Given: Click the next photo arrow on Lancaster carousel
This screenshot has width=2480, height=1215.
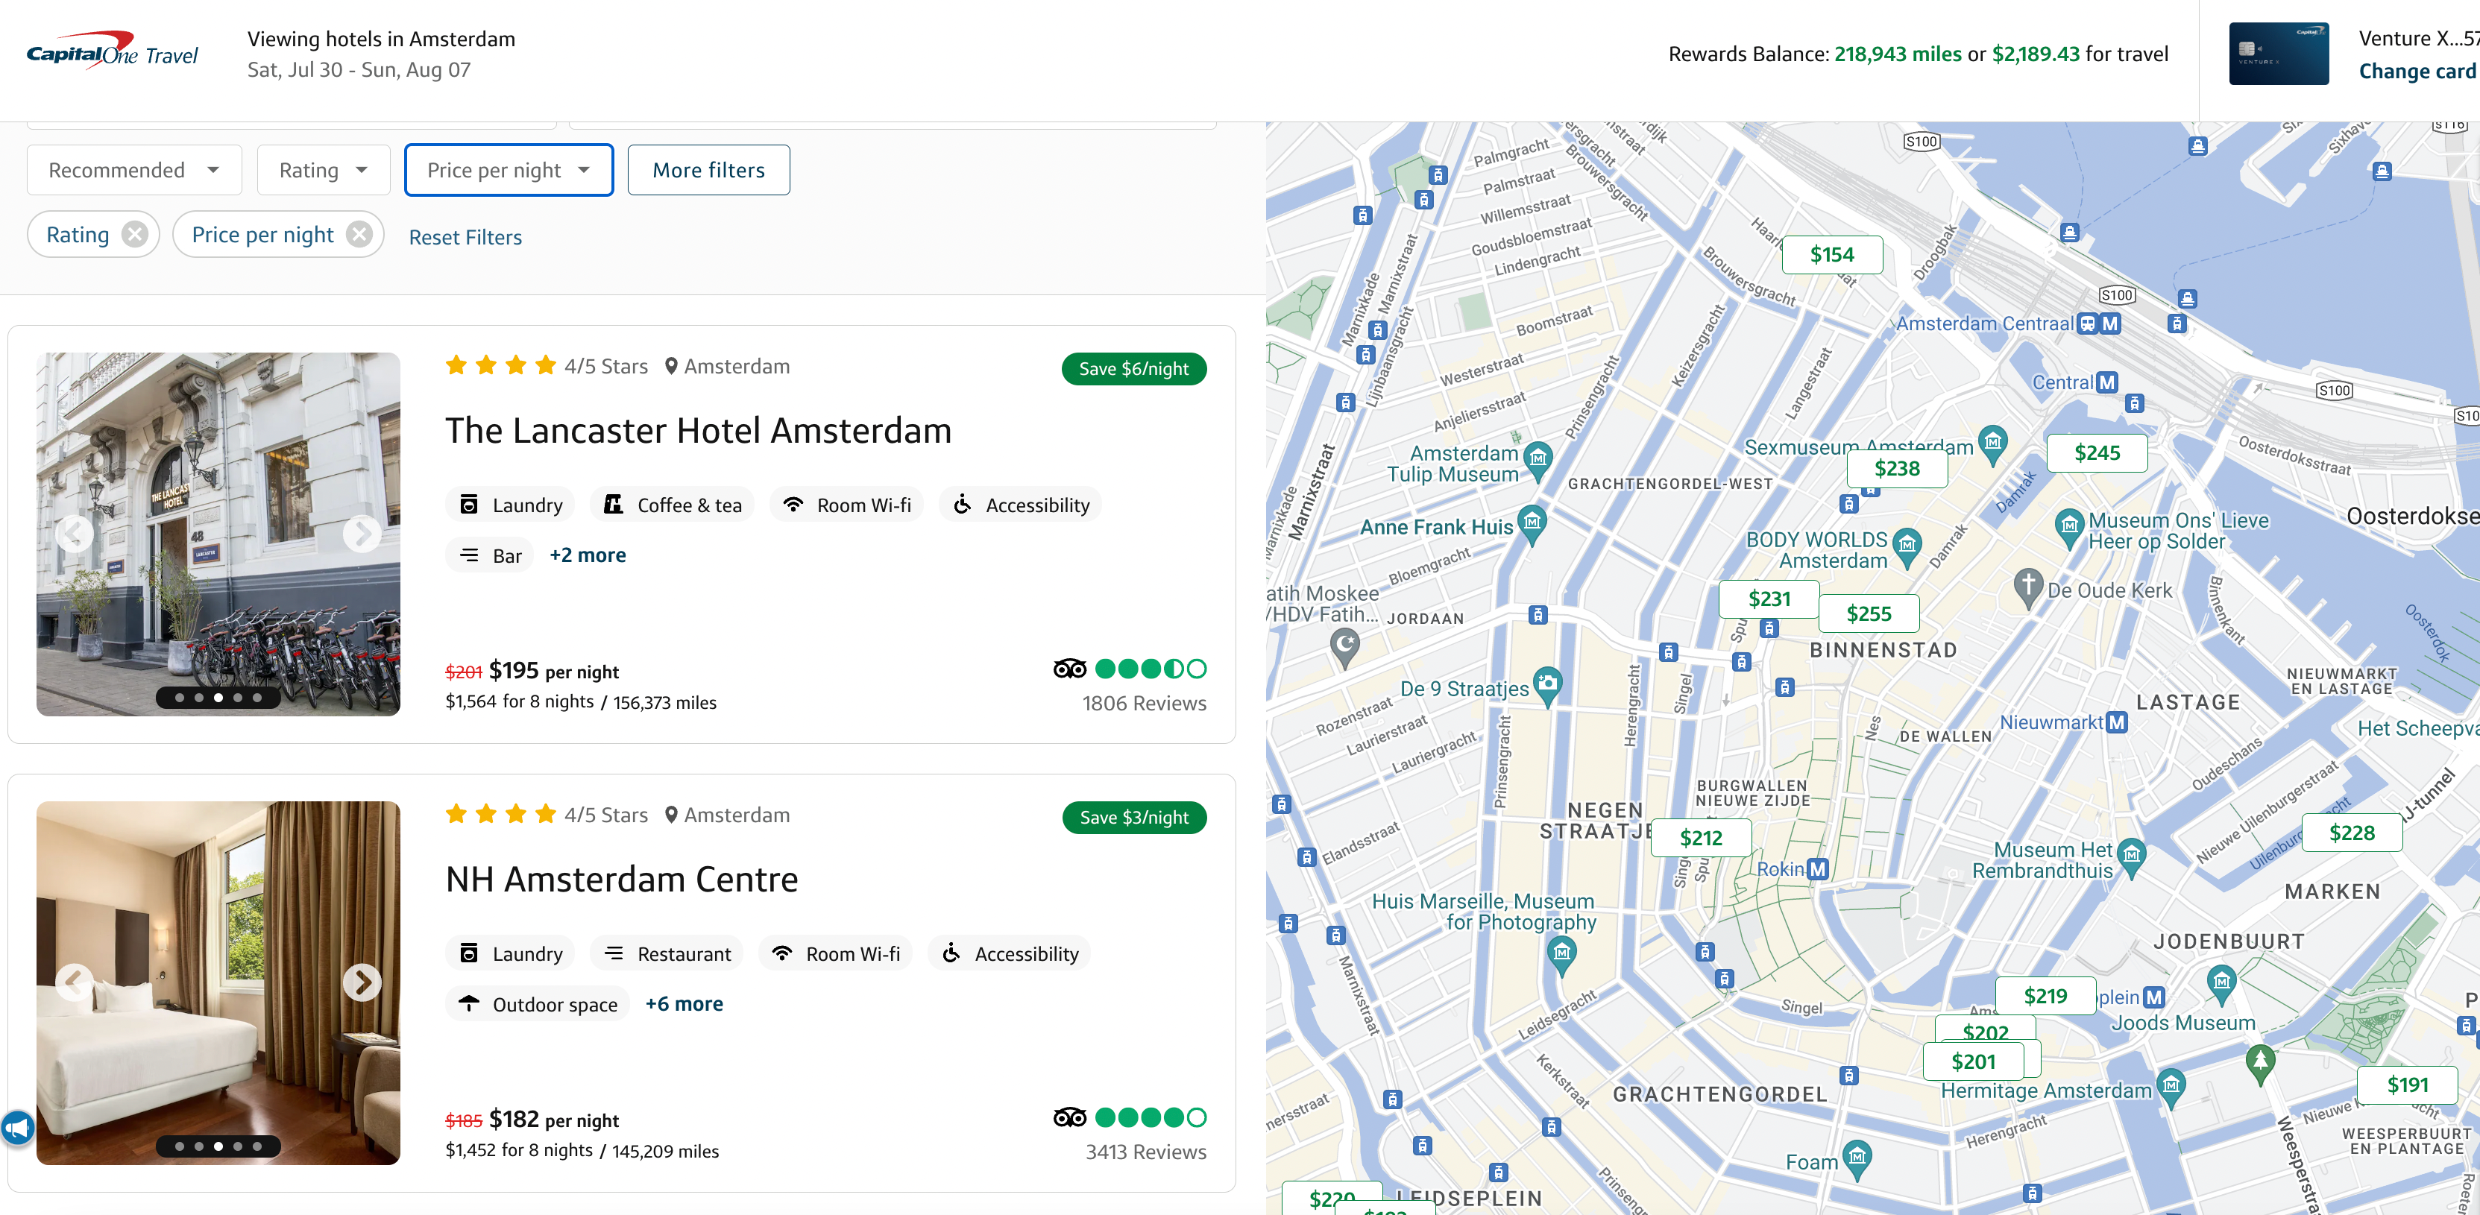Looking at the screenshot, I should pyautogui.click(x=363, y=534).
